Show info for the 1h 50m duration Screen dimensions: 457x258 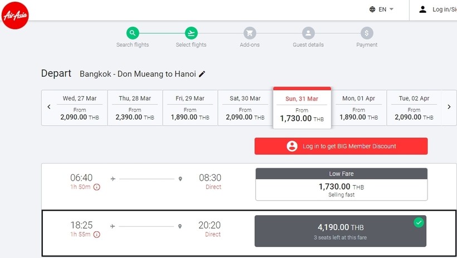coord(96,187)
